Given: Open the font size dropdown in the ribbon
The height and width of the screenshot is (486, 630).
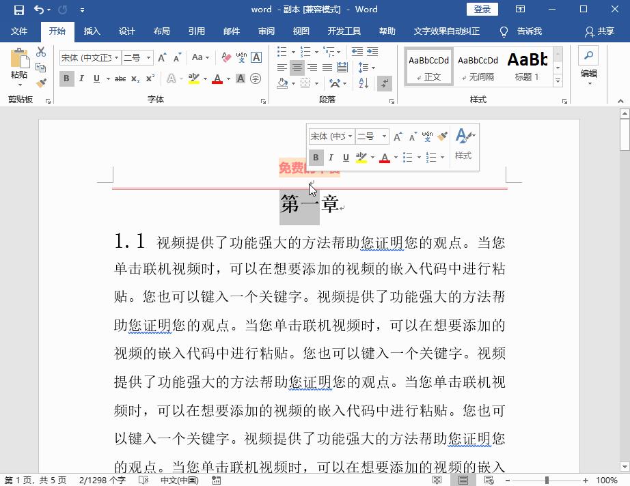Looking at the screenshot, I should (x=150, y=57).
